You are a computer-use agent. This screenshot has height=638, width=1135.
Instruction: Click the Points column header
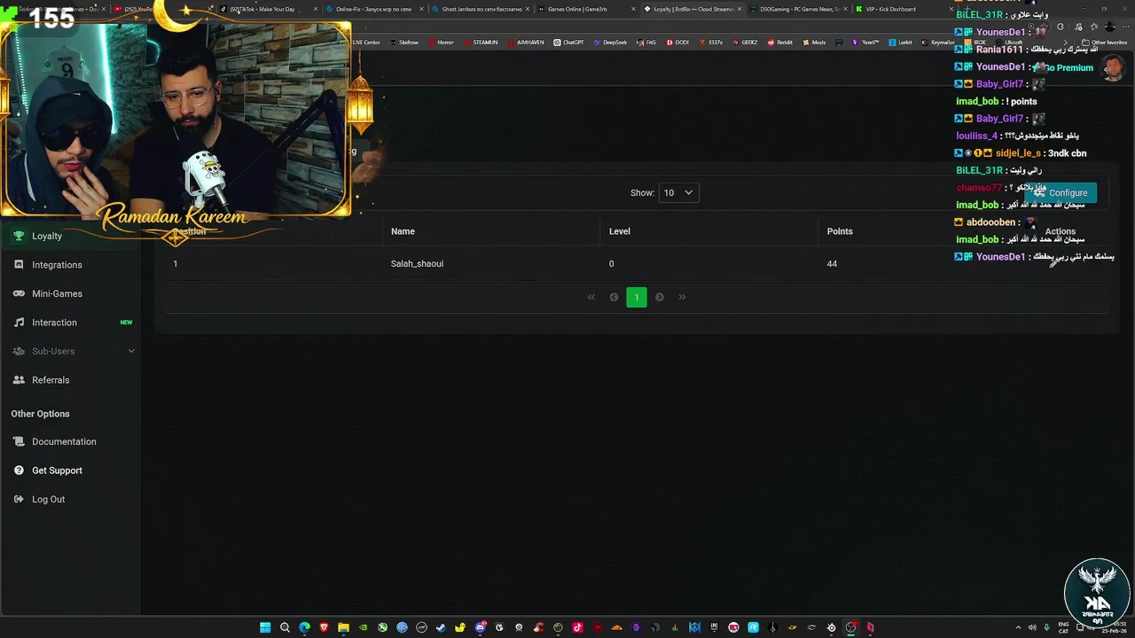tap(840, 231)
